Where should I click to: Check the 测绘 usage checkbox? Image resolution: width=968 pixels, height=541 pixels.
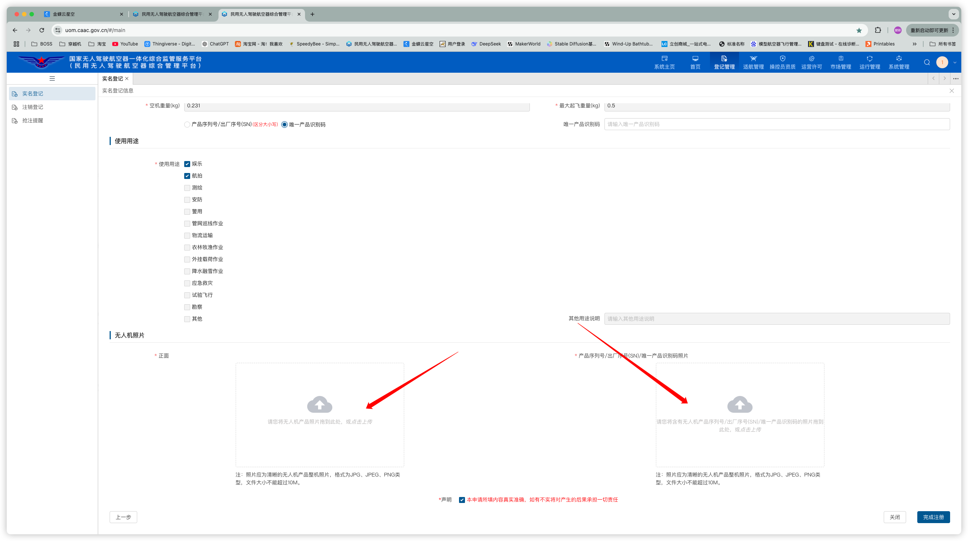(x=187, y=188)
